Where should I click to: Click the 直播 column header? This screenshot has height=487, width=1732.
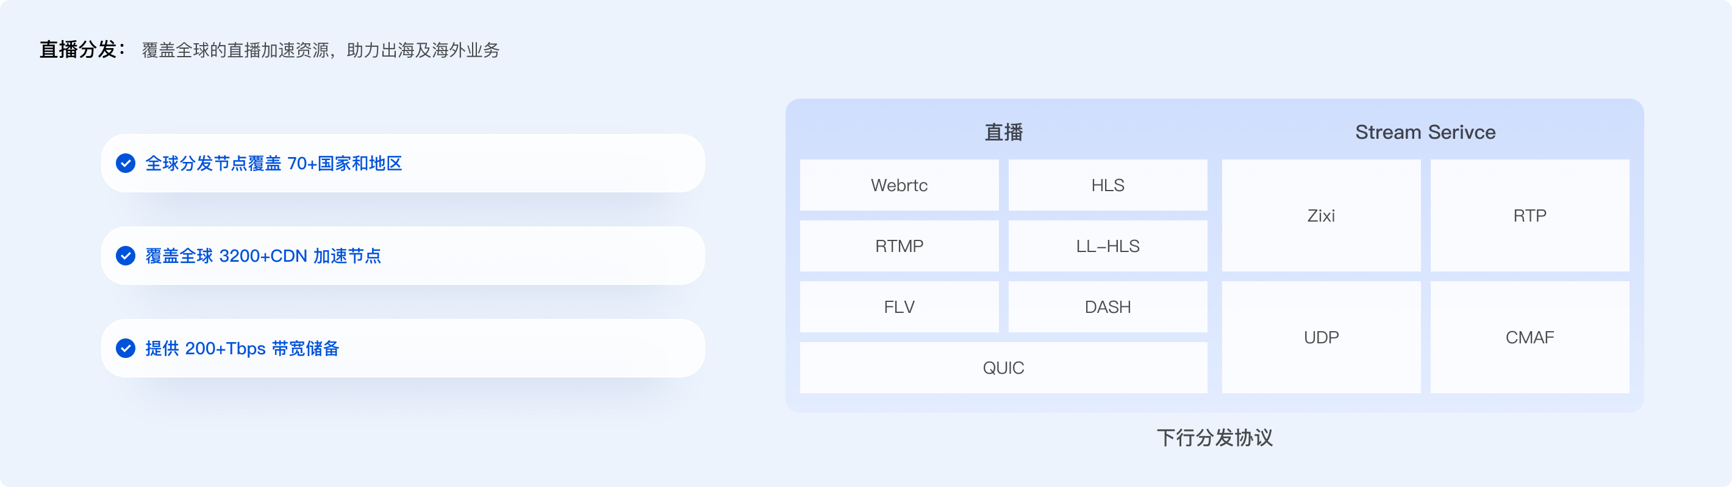[1003, 132]
